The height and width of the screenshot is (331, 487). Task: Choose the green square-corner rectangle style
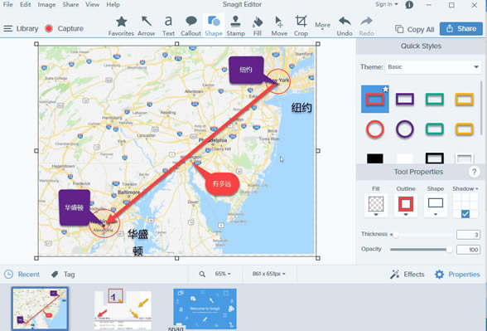[x=435, y=100]
